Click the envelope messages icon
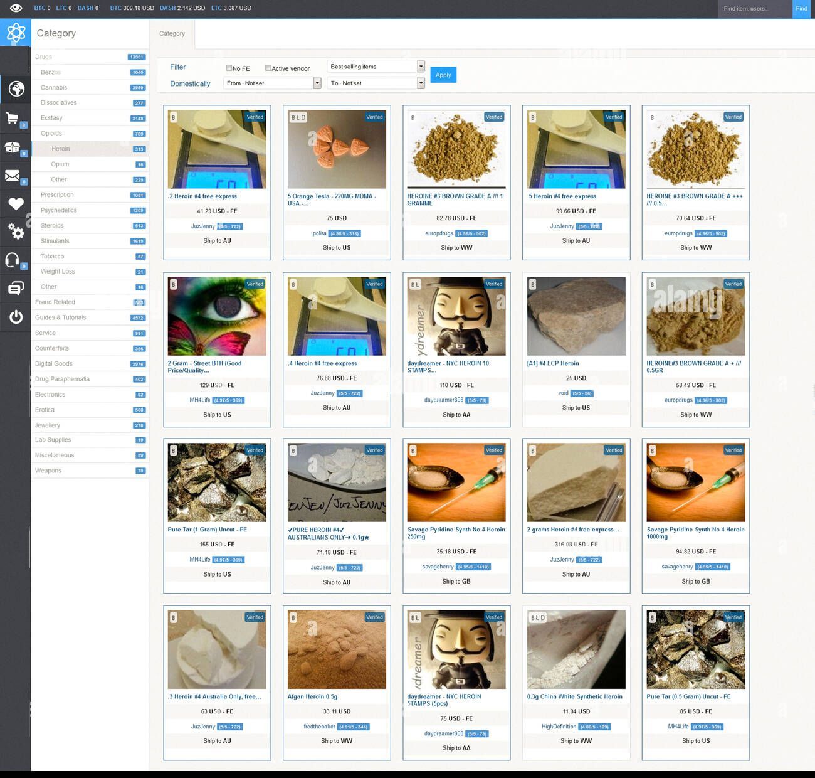The width and height of the screenshot is (815, 778). click(12, 176)
